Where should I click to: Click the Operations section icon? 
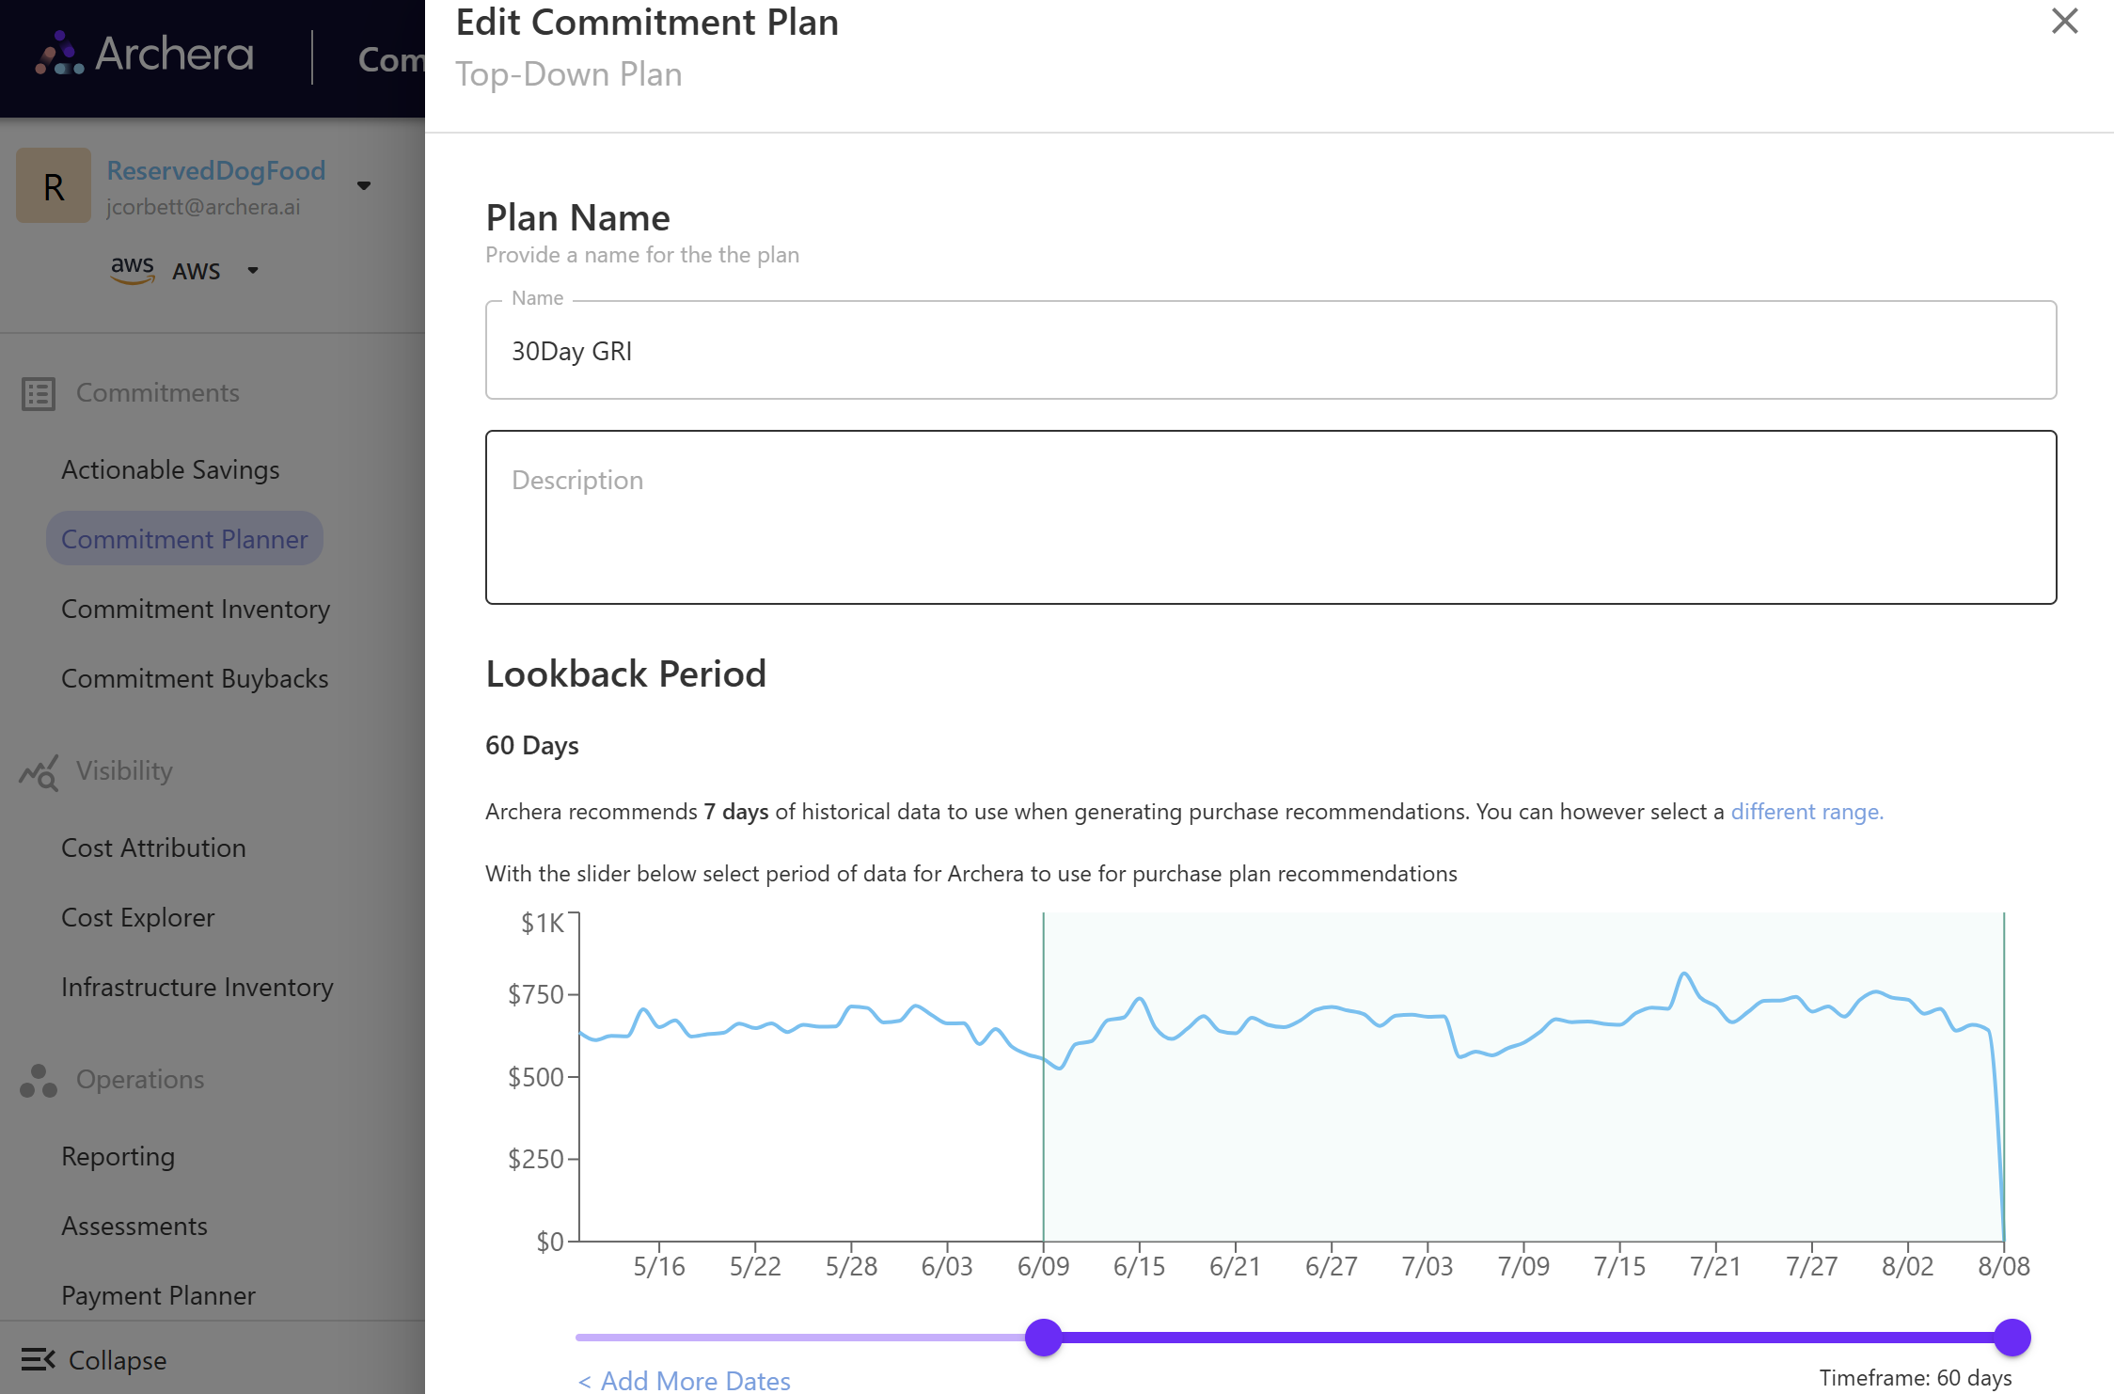pyautogui.click(x=38, y=1080)
